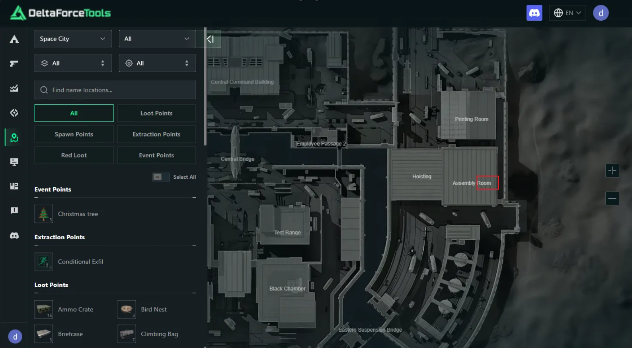Click the Spawn Points filter button

pyautogui.click(x=74, y=135)
